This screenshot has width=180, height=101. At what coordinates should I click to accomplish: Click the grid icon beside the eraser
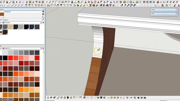pos(23,2)
